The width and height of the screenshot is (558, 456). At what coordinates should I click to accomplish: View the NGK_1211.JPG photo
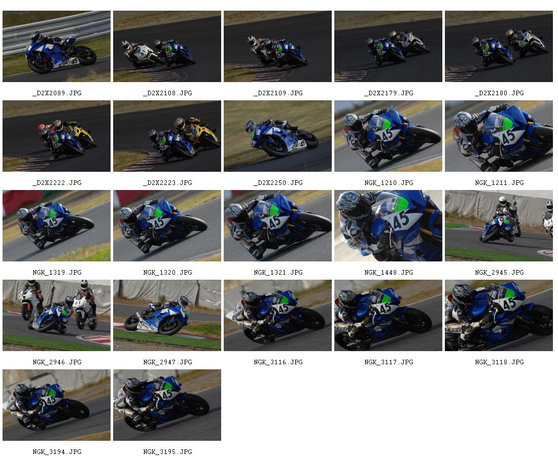(x=499, y=136)
